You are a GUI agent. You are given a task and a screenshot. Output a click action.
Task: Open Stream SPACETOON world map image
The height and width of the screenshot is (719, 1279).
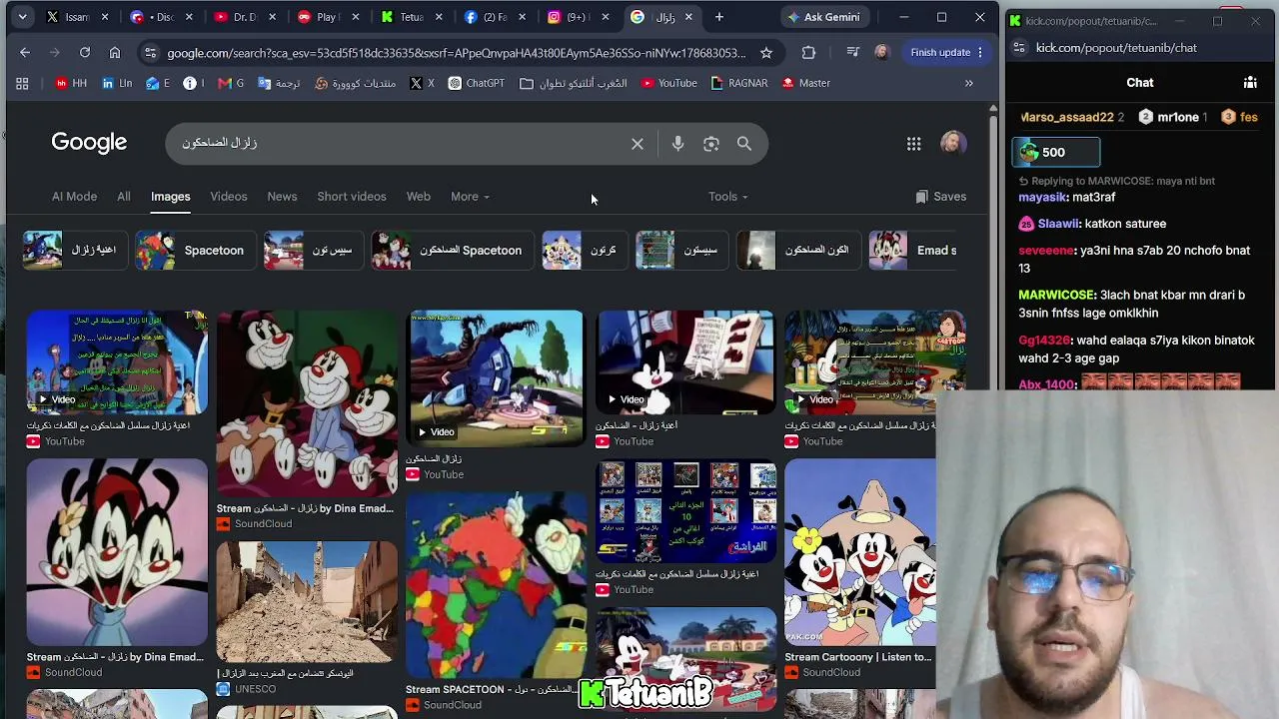pos(496,585)
